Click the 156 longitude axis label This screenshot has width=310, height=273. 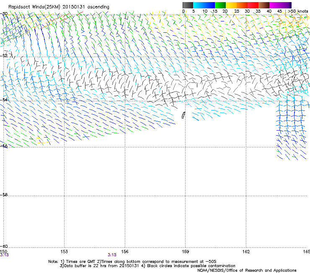coord(125,252)
